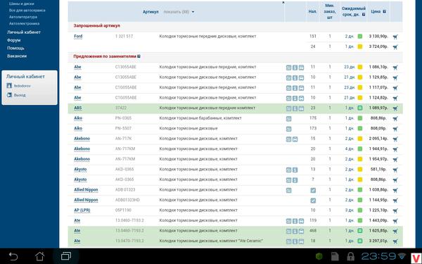Image resolution: width=422 pixels, height=264 pixels.
Task: Select article number 1 321 517
Action: coord(124,37)
